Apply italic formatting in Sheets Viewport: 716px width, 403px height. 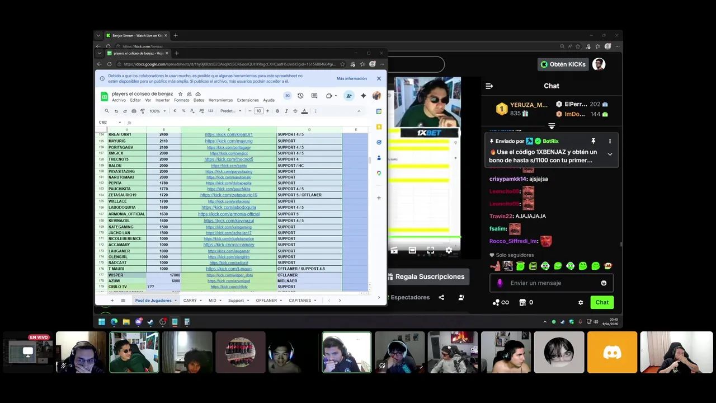[x=286, y=111]
